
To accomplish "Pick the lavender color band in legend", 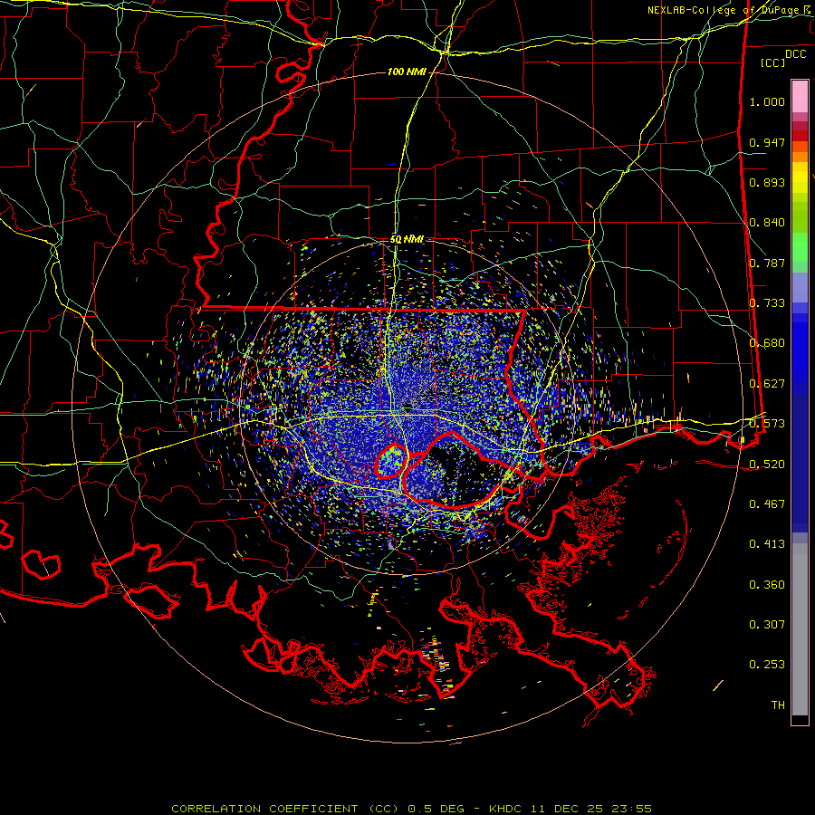I will point(800,287).
